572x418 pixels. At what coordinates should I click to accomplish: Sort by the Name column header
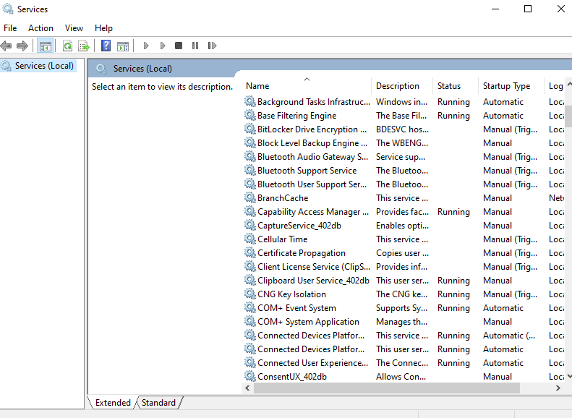tap(257, 86)
